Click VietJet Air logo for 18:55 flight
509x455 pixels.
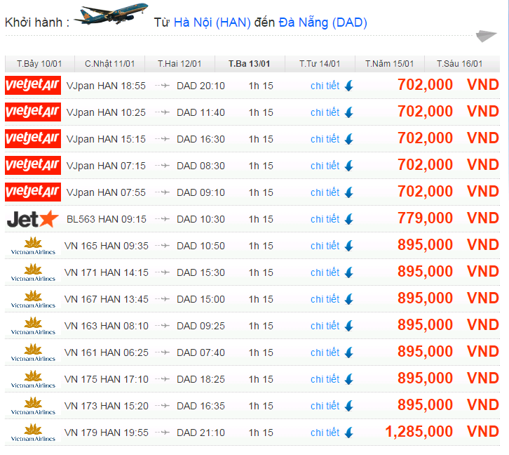click(x=32, y=86)
